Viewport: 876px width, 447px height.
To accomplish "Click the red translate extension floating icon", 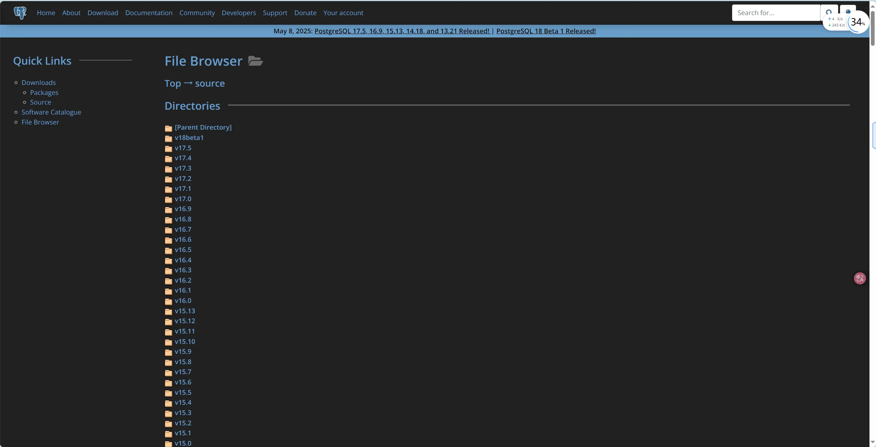I will (860, 278).
